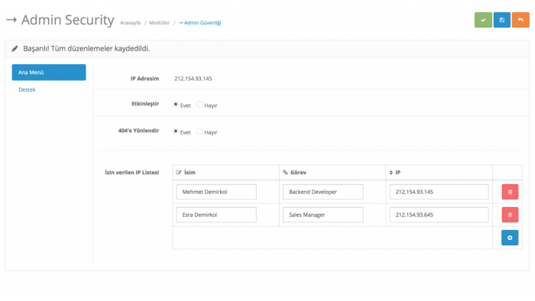Click the green checkmark save button
Viewport: 535px width, 301px height.
483,20
